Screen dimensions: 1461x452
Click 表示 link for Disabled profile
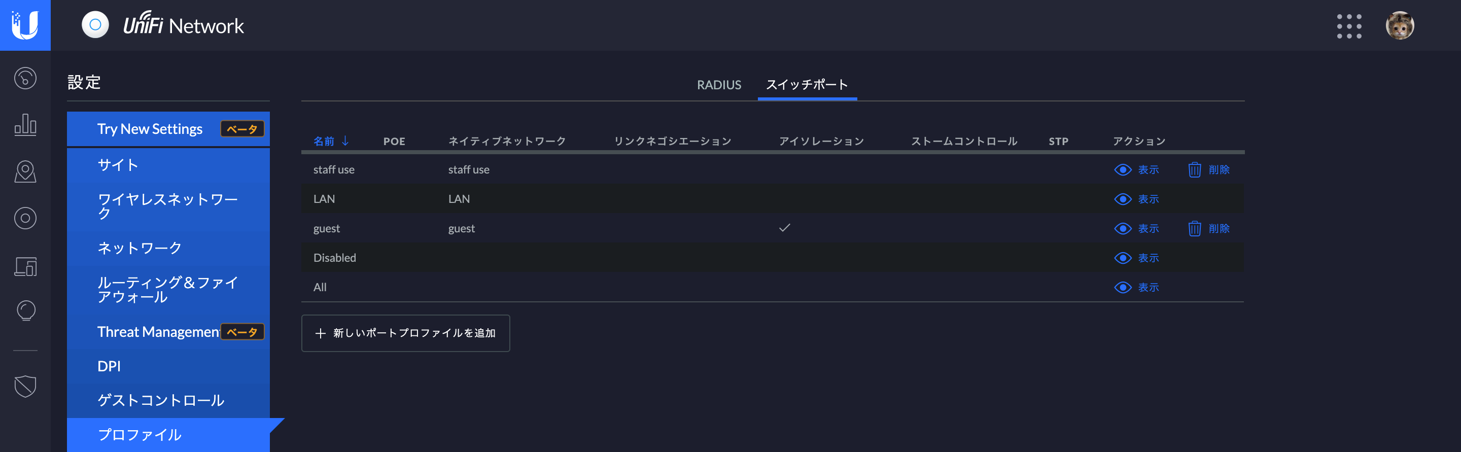pos(1149,258)
